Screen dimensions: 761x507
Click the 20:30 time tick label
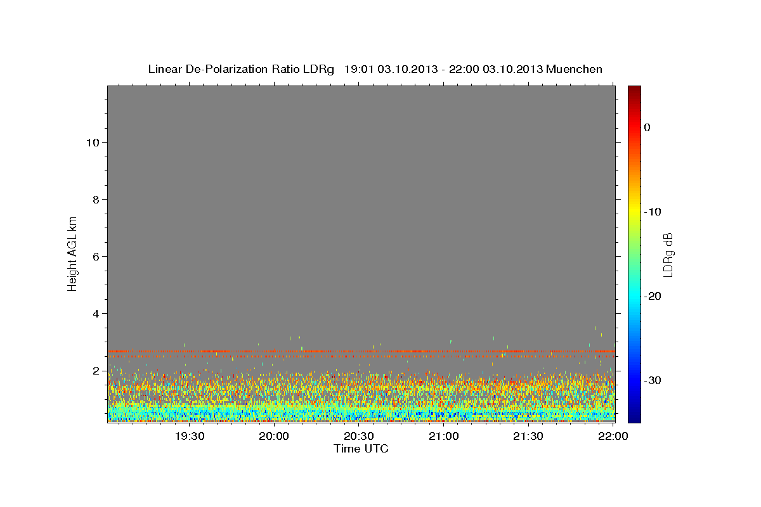click(359, 437)
